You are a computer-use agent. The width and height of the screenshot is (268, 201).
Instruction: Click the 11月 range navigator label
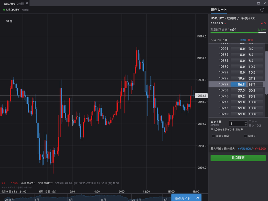coord(103,199)
